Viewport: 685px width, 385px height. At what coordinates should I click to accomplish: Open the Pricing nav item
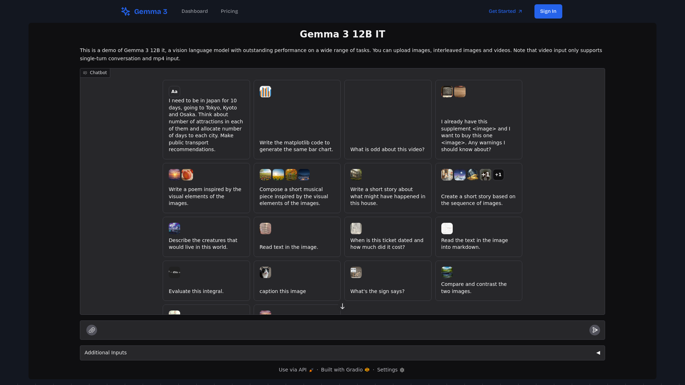pyautogui.click(x=229, y=11)
